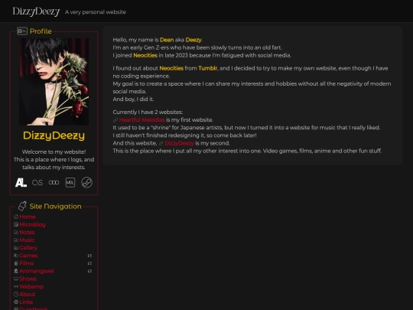The image size is (413, 310).
Task: Launch the Webamp link
Action: (31, 286)
